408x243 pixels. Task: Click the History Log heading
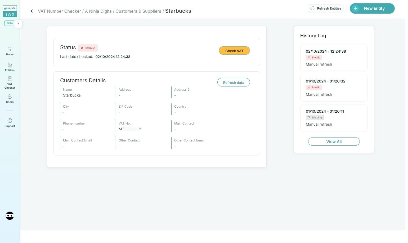313,36
